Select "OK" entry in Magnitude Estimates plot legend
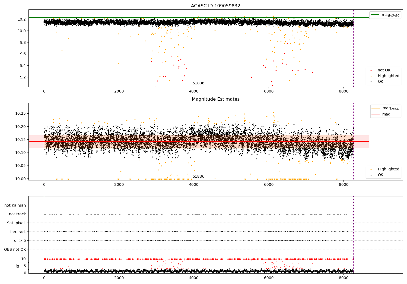This screenshot has height=284, width=407. click(x=377, y=175)
